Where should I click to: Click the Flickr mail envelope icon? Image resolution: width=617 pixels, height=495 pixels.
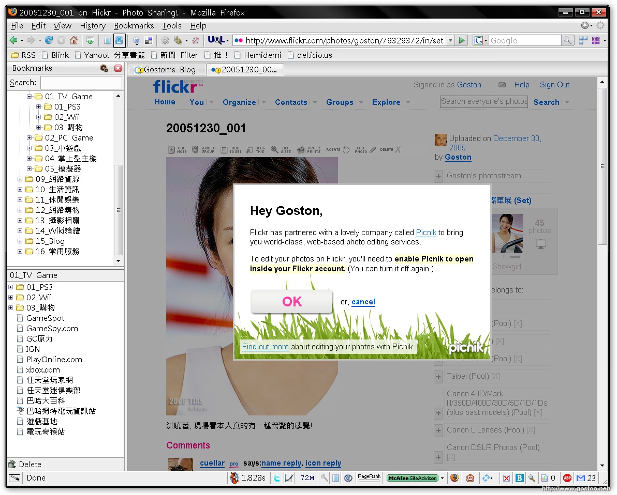pyautogui.click(x=502, y=84)
